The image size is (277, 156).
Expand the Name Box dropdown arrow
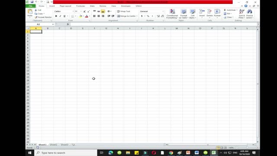point(53,24)
